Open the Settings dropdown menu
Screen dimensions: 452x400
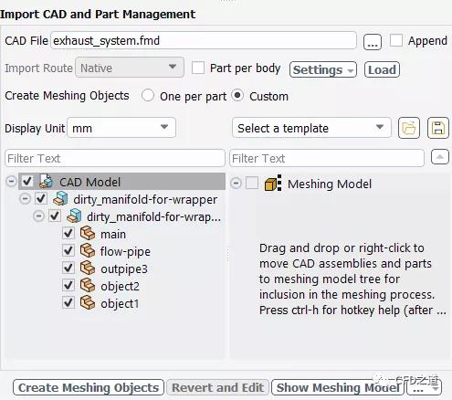[x=323, y=69]
